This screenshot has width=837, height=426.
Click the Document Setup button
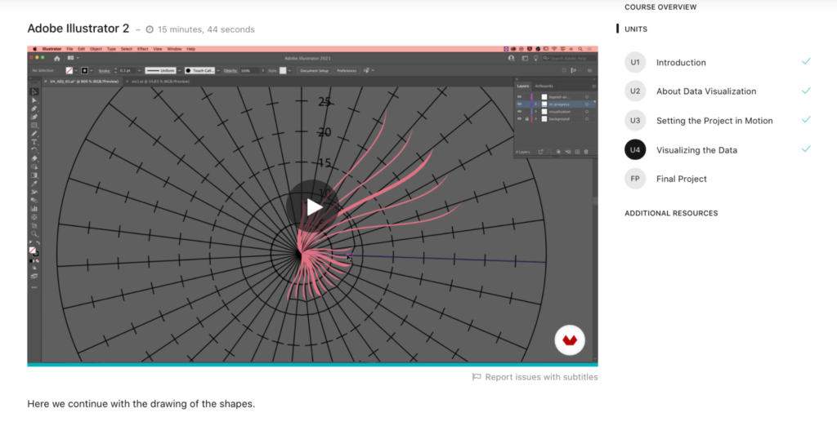(315, 70)
